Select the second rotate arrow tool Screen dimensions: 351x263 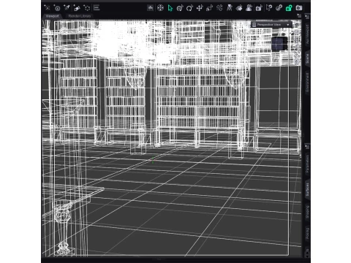(x=189, y=8)
